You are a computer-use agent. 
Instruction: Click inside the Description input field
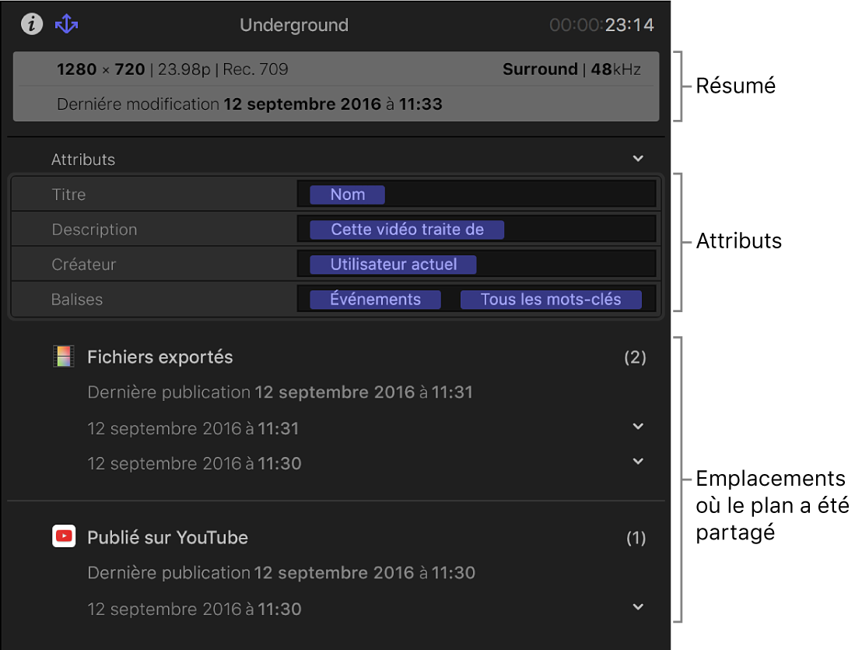[477, 229]
